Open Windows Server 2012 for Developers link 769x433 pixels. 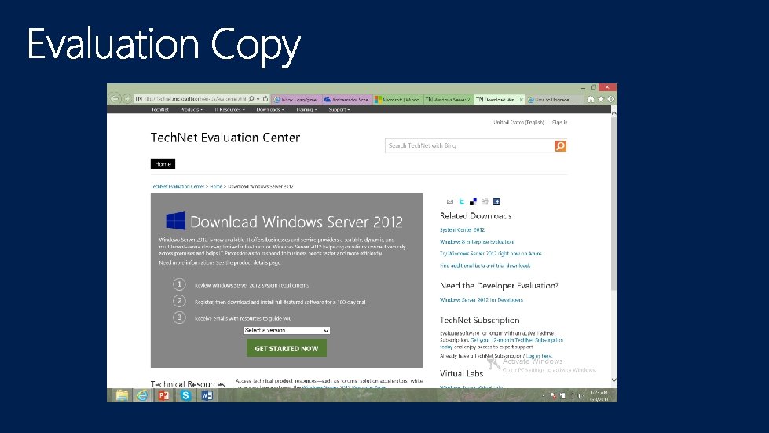tap(481, 299)
